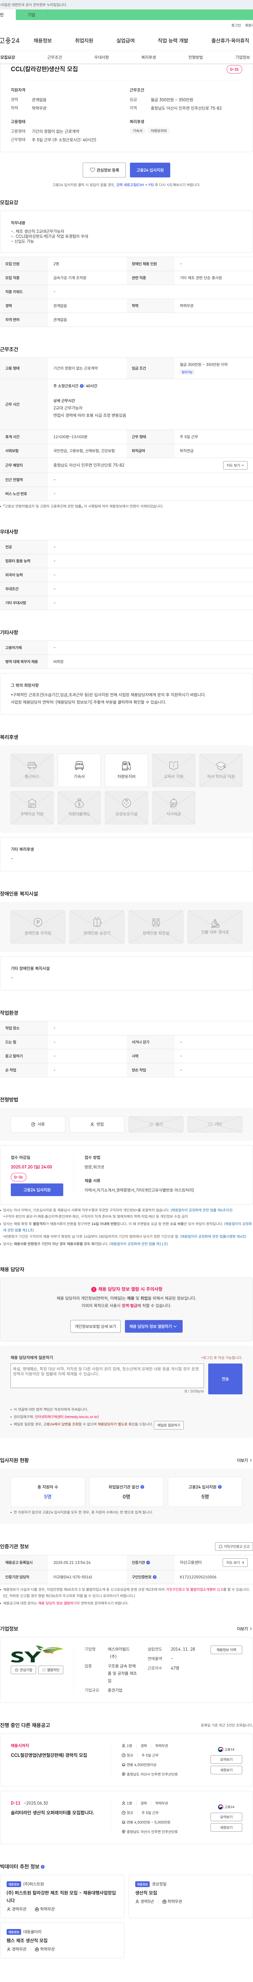
Task: Open the 취업지원 menu
Action: pyautogui.click(x=84, y=41)
